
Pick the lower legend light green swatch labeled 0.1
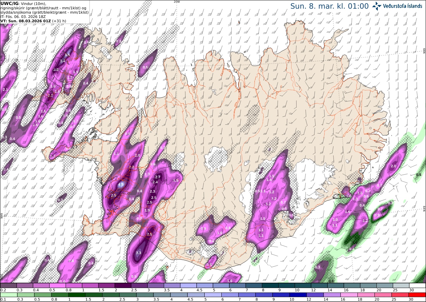pos(8,295)
